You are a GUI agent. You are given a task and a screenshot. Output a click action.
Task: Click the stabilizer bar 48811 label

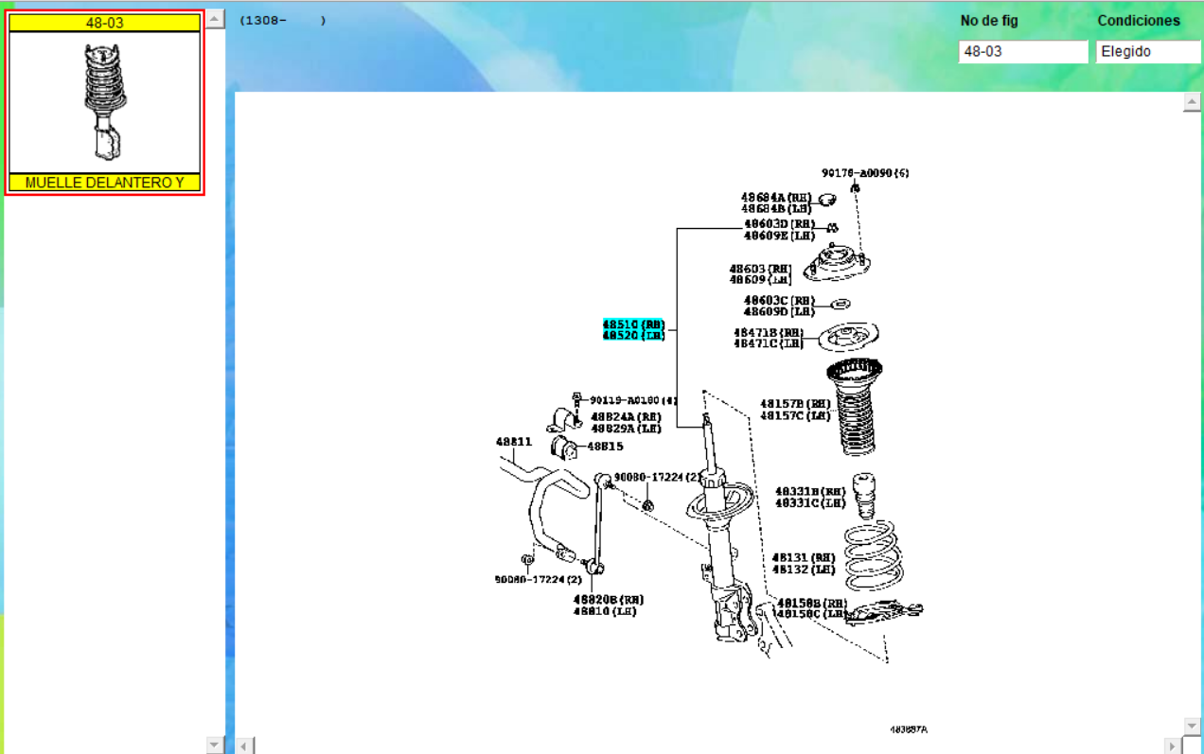[514, 442]
